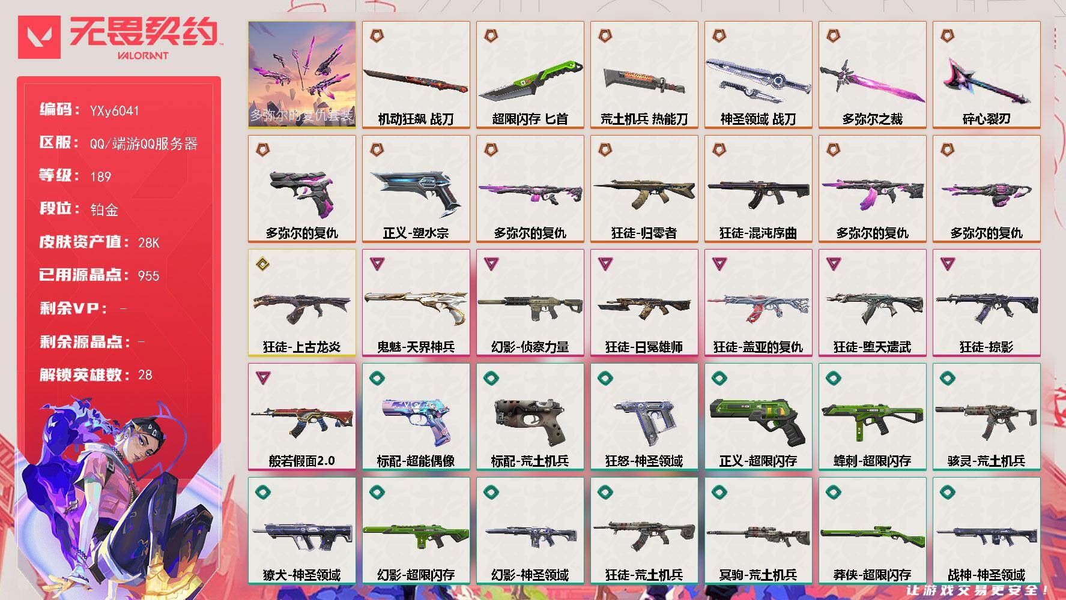
Task: Select the 獠犬-神圣领域 rifle
Action: click(301, 531)
